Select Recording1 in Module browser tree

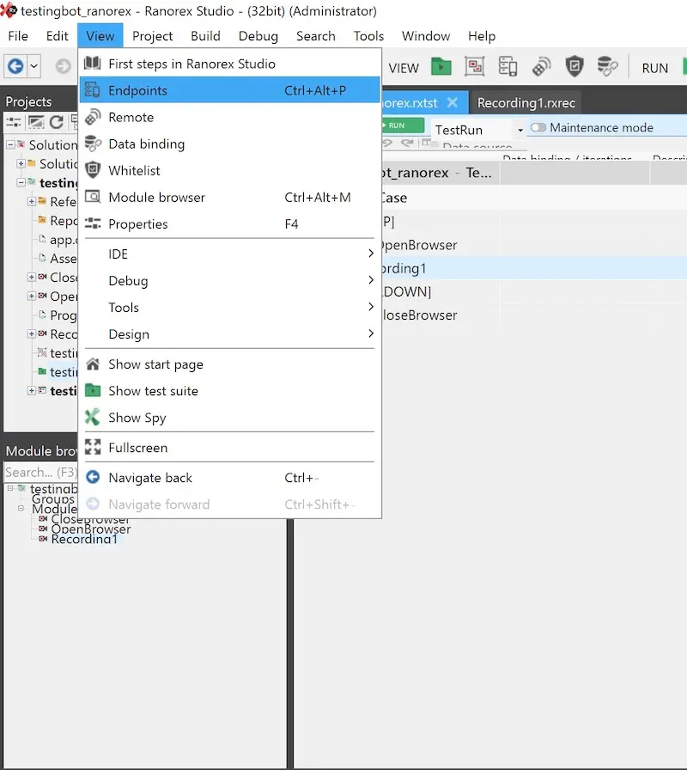tap(84, 539)
